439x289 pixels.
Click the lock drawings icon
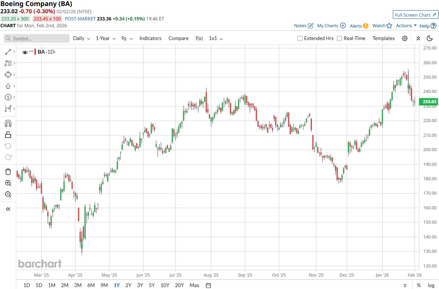pyautogui.click(x=8, y=135)
